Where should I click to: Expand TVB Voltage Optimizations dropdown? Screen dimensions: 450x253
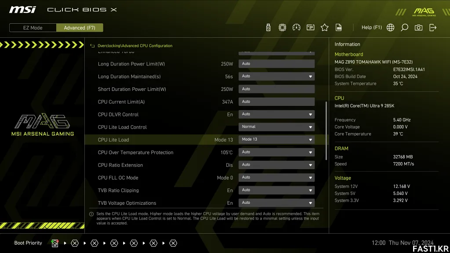(x=276, y=202)
